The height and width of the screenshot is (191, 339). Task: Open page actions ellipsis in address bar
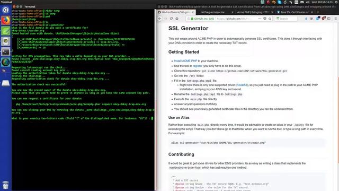[260, 19]
